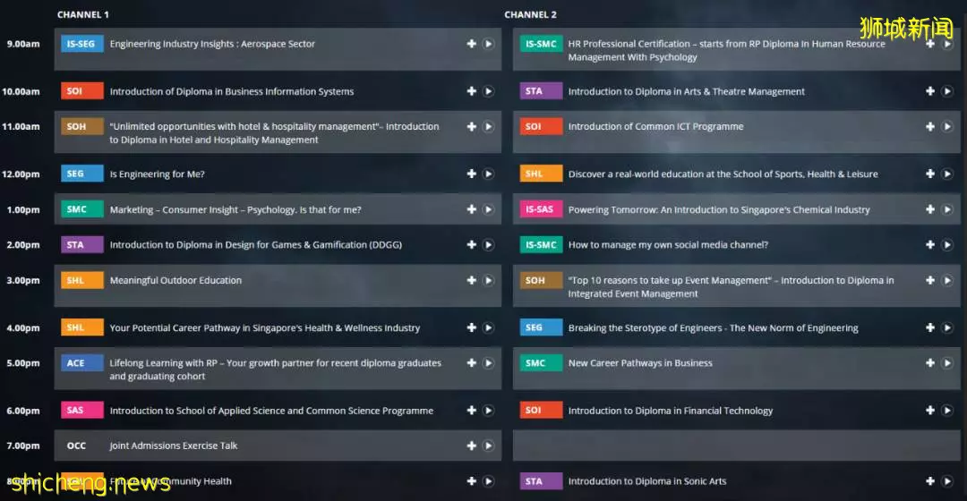
Task: Play the Community Health session
Action: click(x=489, y=481)
